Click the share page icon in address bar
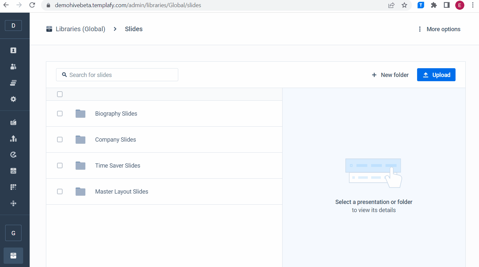This screenshot has width=479, height=267. (x=391, y=5)
